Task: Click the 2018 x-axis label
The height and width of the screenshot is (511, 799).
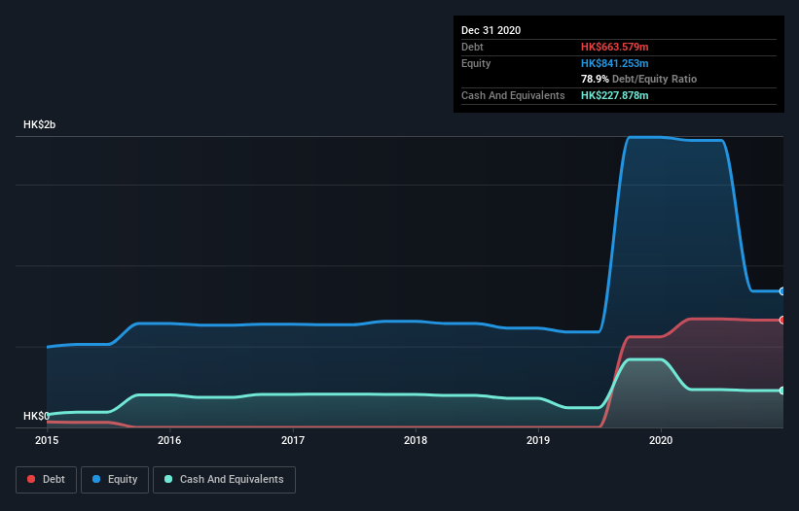Action: [416, 440]
